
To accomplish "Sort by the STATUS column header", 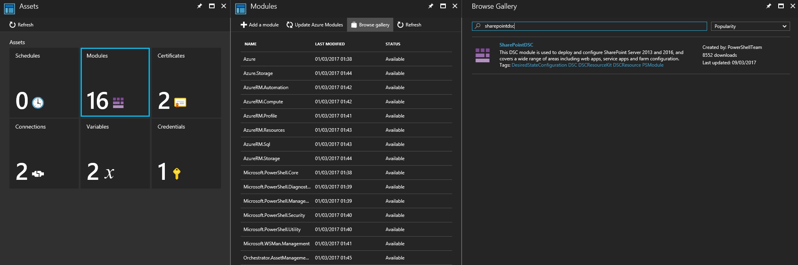I will pyautogui.click(x=393, y=44).
